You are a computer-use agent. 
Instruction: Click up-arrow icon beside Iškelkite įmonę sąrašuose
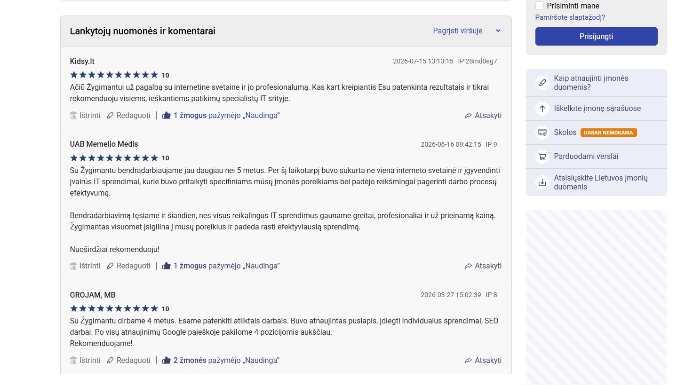point(542,109)
